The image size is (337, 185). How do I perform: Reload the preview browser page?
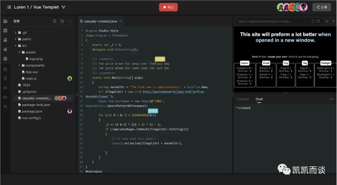(x=313, y=21)
